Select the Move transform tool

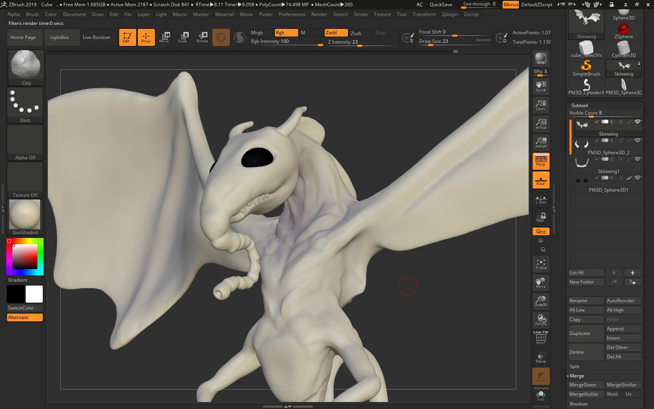pos(164,37)
